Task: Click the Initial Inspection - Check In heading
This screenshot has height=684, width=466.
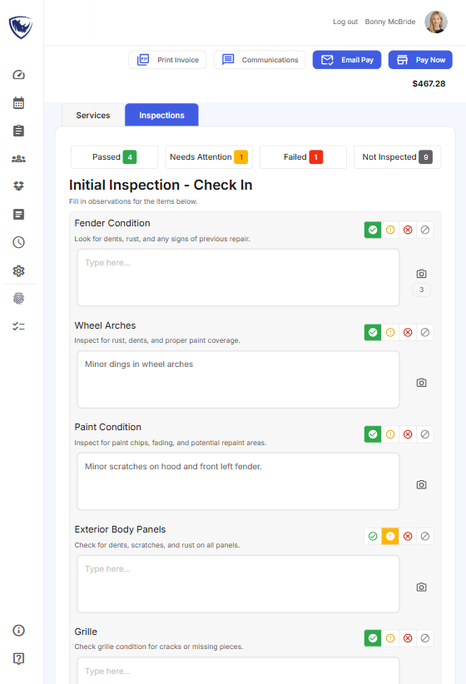Action: (x=161, y=185)
